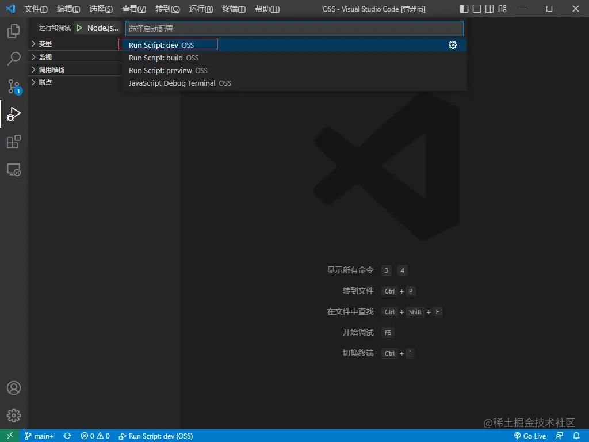The height and width of the screenshot is (442, 589).
Task: Select Run Script: preview configuration
Action: click(294, 71)
